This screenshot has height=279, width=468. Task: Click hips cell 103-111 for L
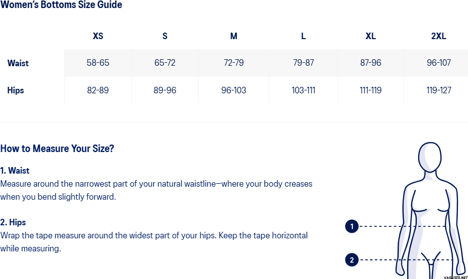click(x=303, y=90)
